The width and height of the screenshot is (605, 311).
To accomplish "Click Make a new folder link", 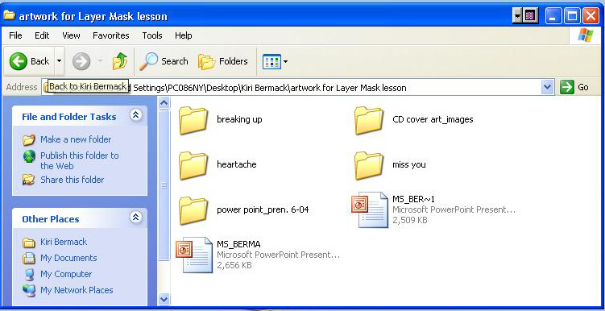I will click(76, 139).
